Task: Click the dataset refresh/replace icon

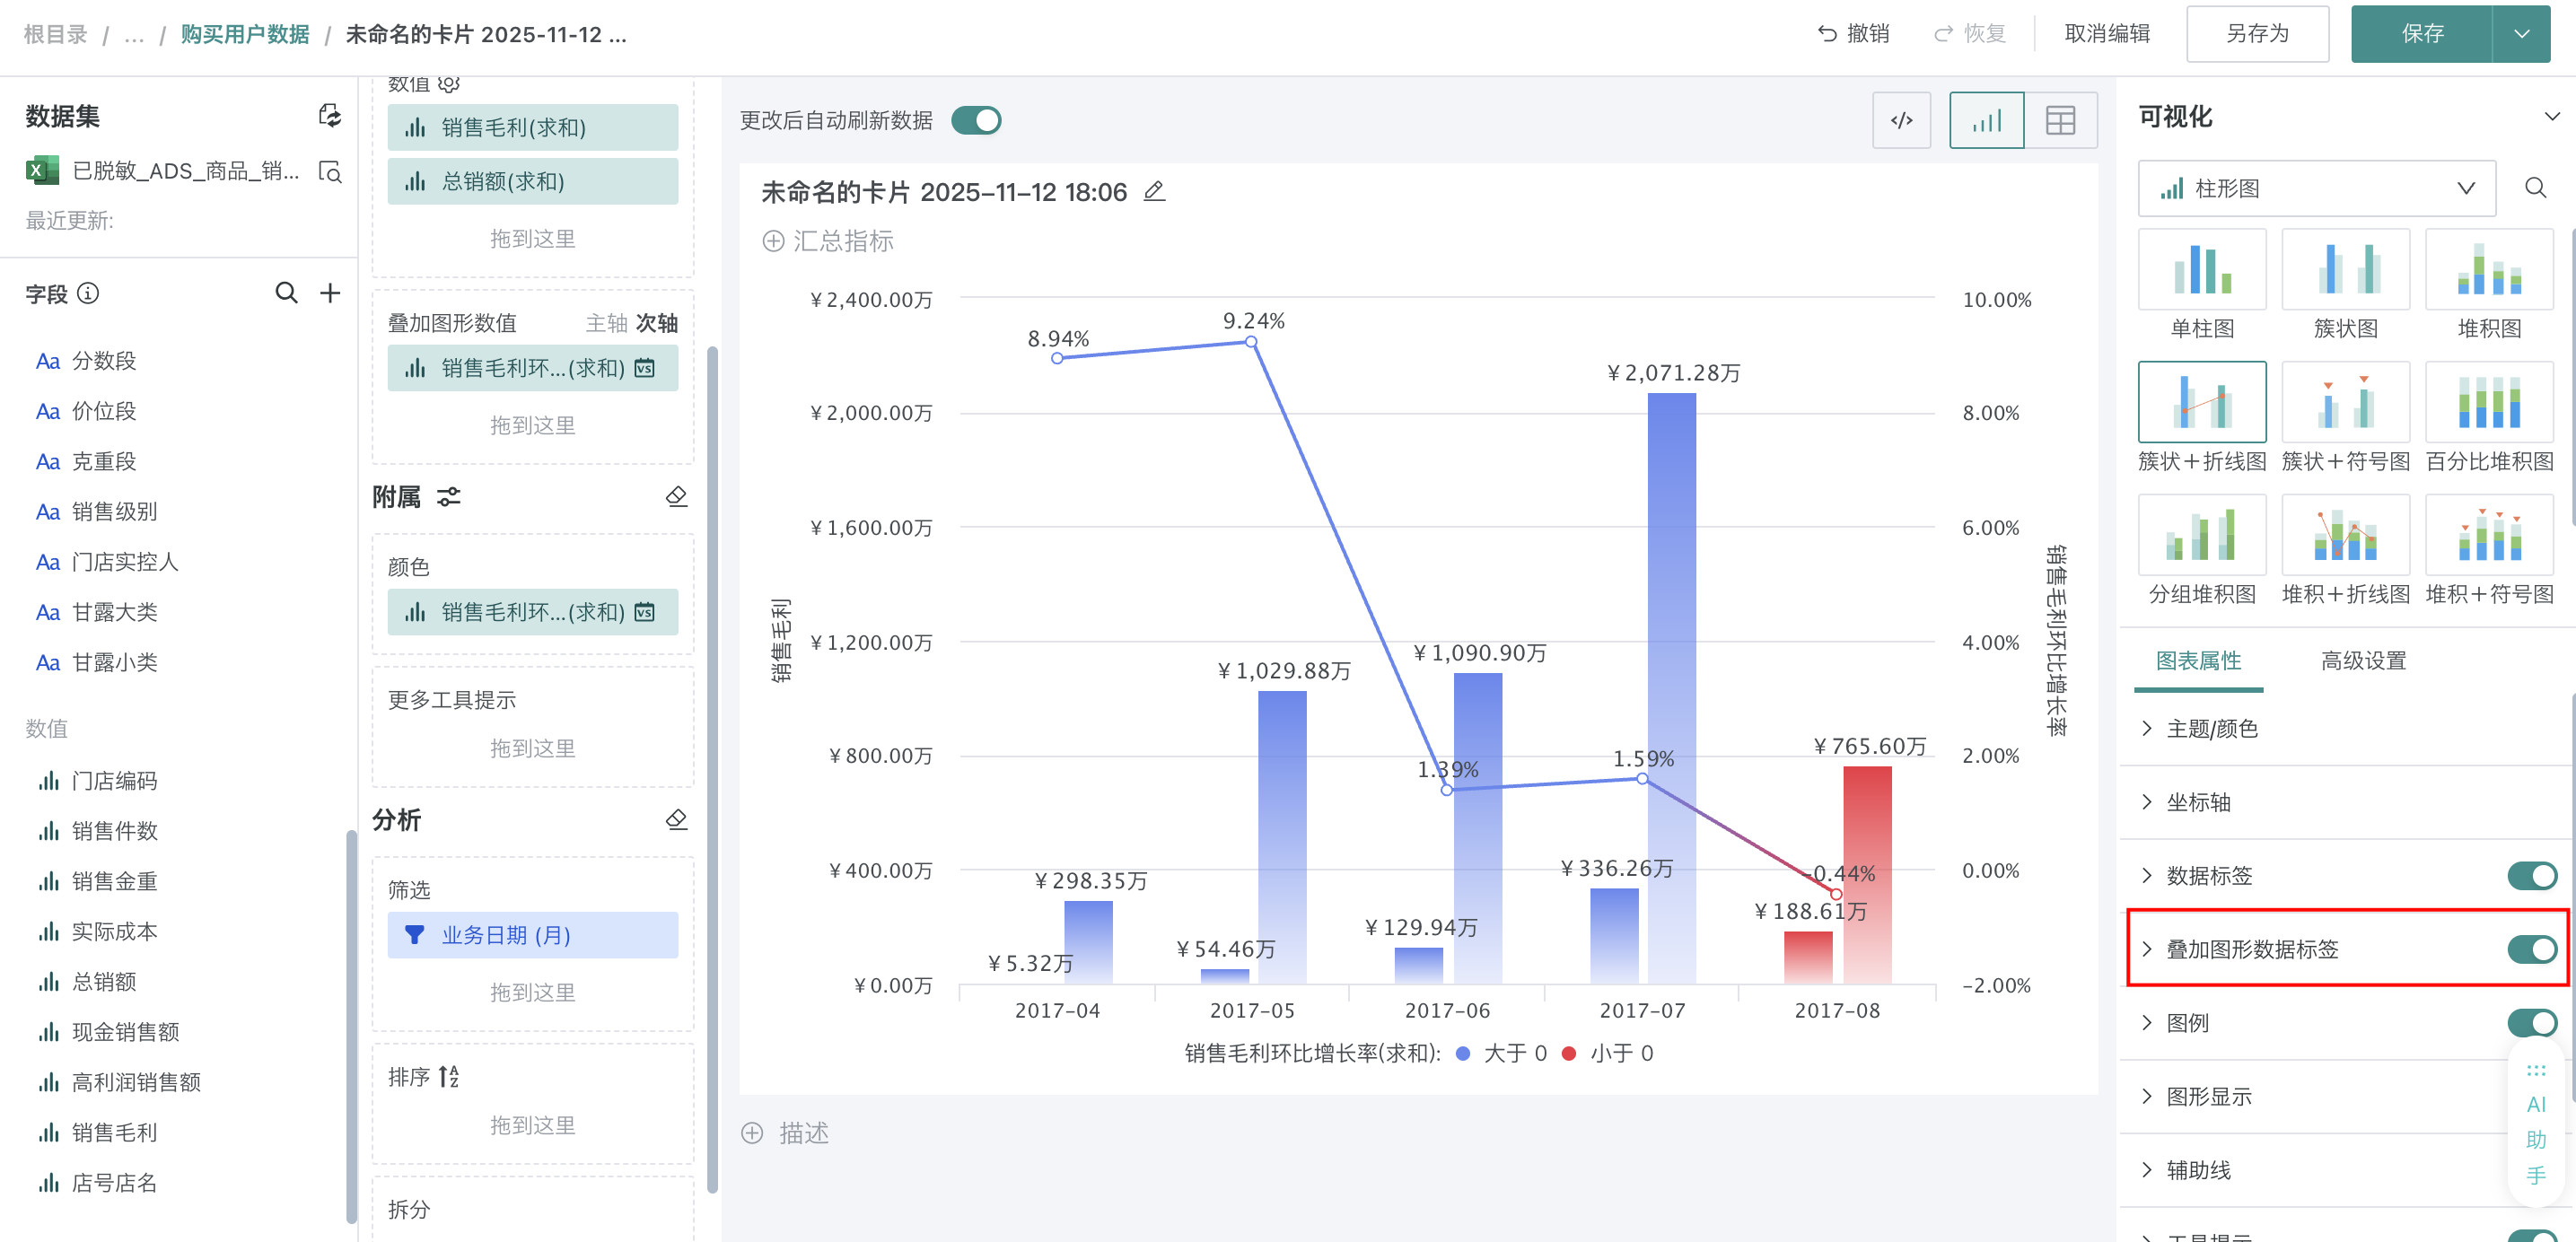Action: click(x=329, y=116)
